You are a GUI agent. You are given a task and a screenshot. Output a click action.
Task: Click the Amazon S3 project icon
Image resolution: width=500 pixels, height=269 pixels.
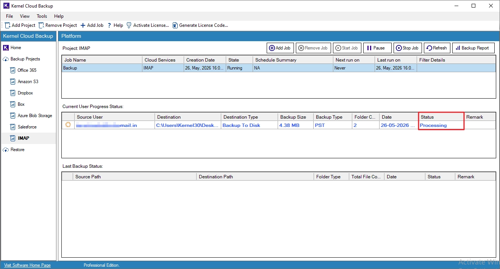coord(13,82)
